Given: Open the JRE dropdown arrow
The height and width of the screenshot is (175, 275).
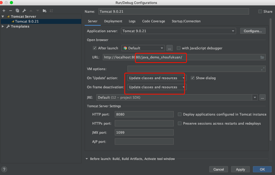Looking at the screenshot, I should tap(255, 97).
